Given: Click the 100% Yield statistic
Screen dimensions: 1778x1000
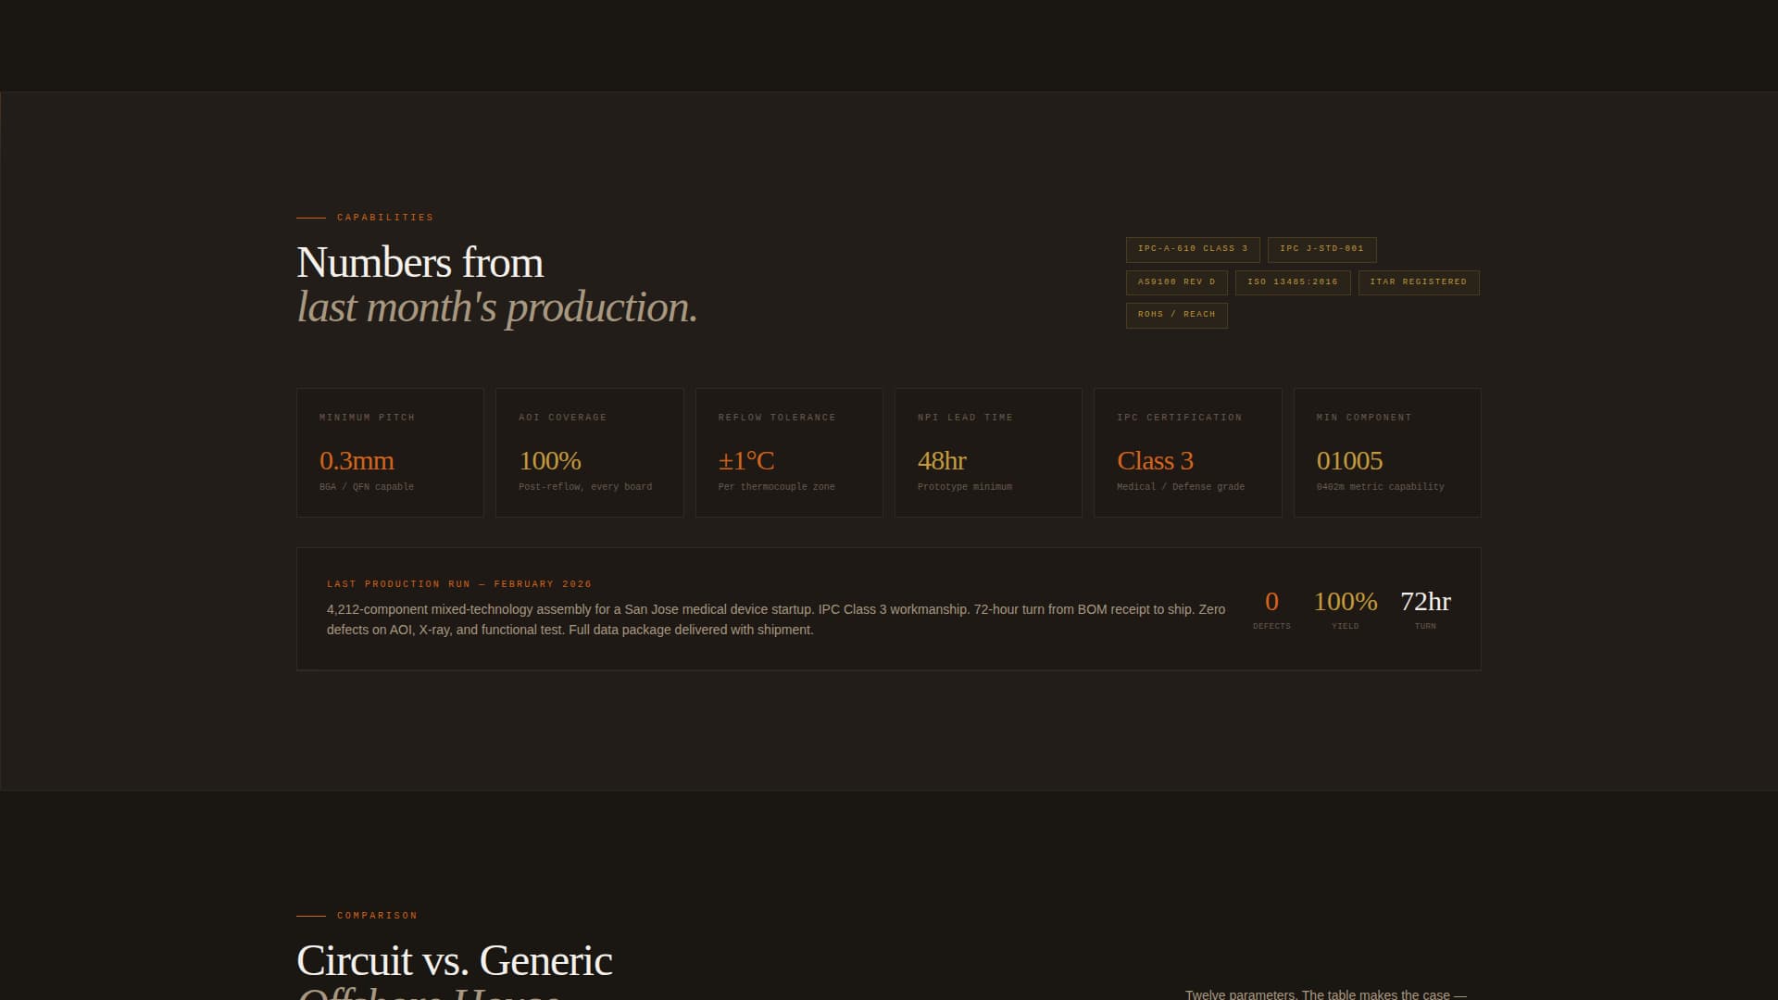Looking at the screenshot, I should (1345, 603).
